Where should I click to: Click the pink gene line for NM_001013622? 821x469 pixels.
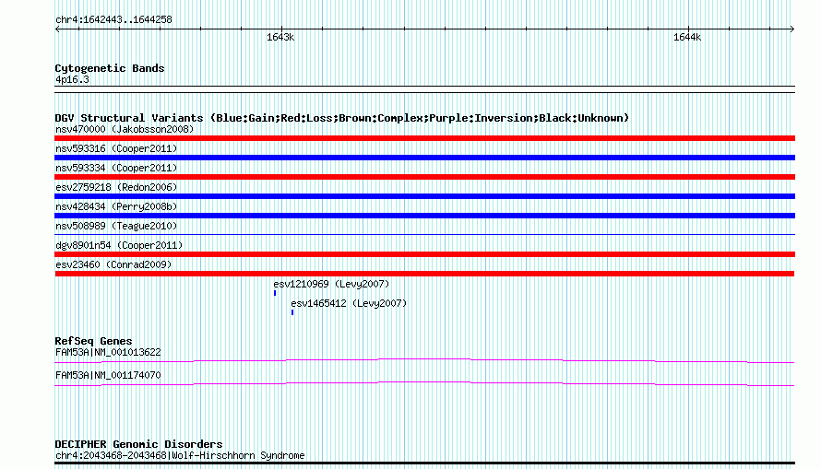(x=424, y=360)
